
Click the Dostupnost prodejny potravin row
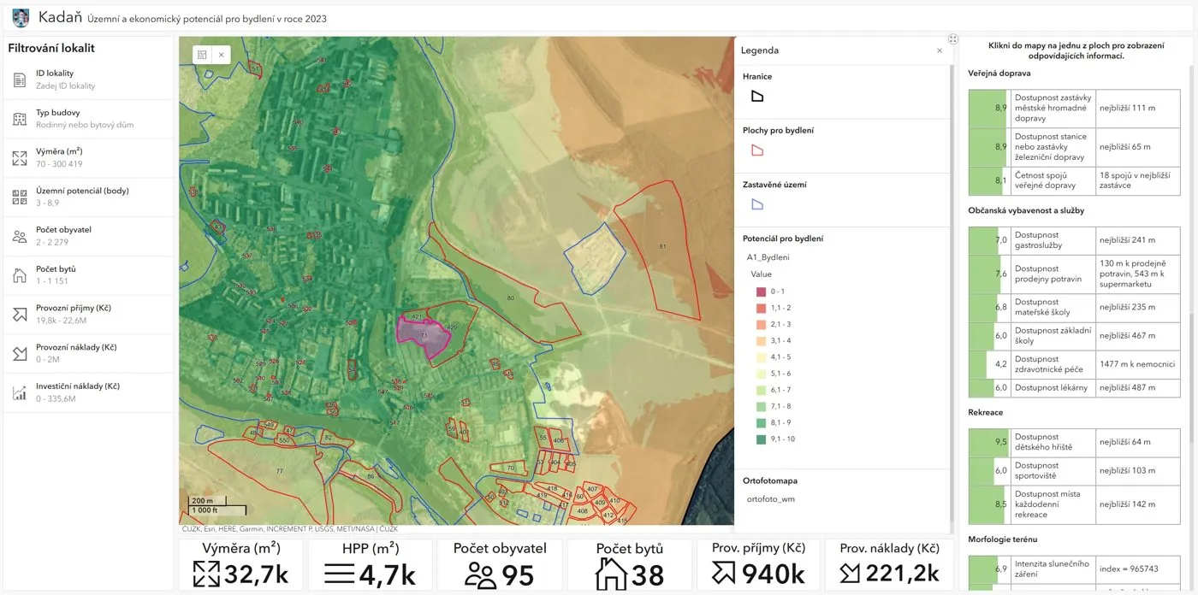tap(1075, 274)
